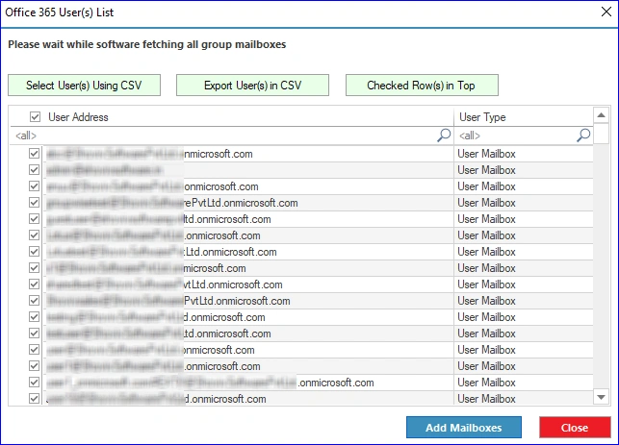The image size is (619, 445).
Task: Click the blue Add Mailboxes button
Action: pyautogui.click(x=464, y=428)
